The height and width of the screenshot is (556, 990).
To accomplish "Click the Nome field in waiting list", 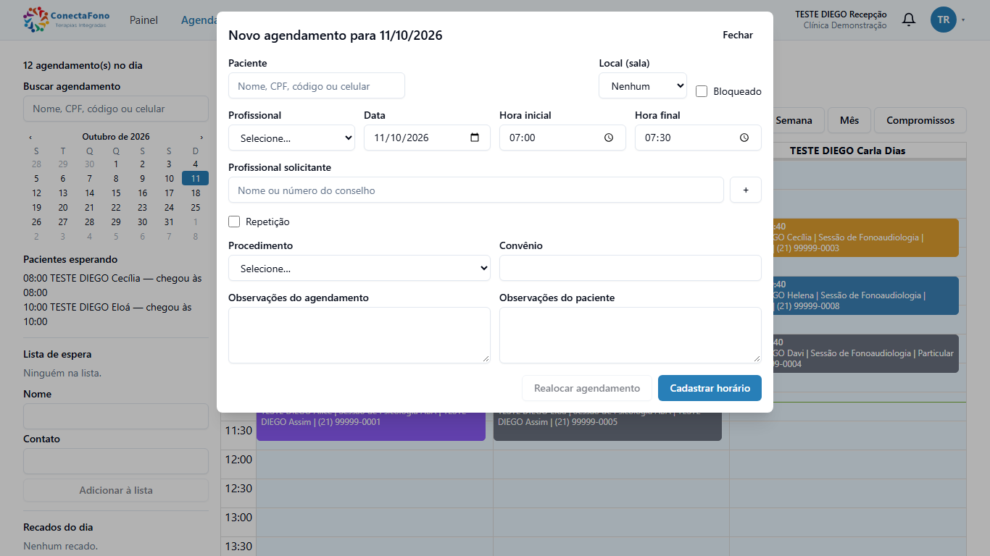I will (116, 416).
